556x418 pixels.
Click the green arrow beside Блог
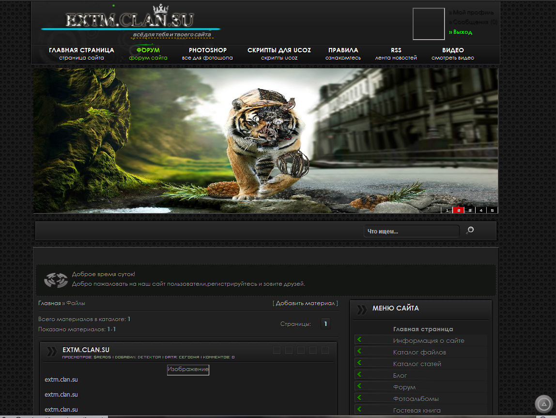[359, 375]
